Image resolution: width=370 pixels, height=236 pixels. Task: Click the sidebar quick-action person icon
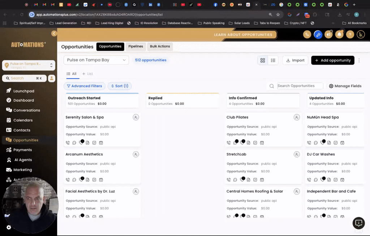(x=51, y=78)
